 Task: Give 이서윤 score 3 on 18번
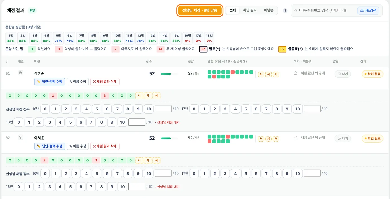(x=50, y=186)
